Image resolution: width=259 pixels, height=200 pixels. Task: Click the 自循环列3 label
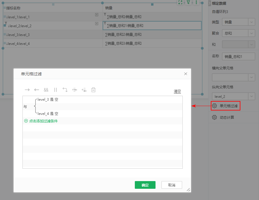coord(220,12)
